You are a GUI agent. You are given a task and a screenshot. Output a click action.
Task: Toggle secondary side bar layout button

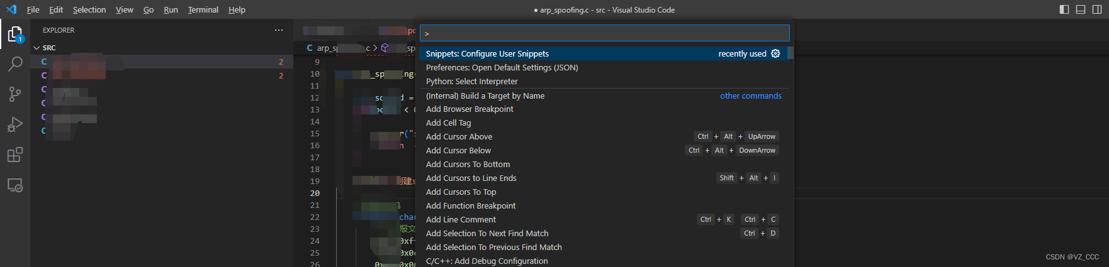click(x=1097, y=9)
